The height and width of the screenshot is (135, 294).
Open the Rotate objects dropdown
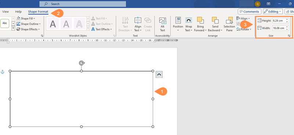point(244,29)
